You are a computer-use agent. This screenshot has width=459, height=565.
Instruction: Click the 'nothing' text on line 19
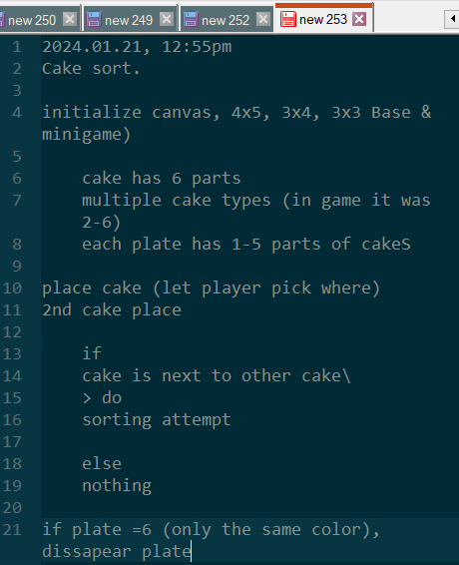[x=117, y=486]
